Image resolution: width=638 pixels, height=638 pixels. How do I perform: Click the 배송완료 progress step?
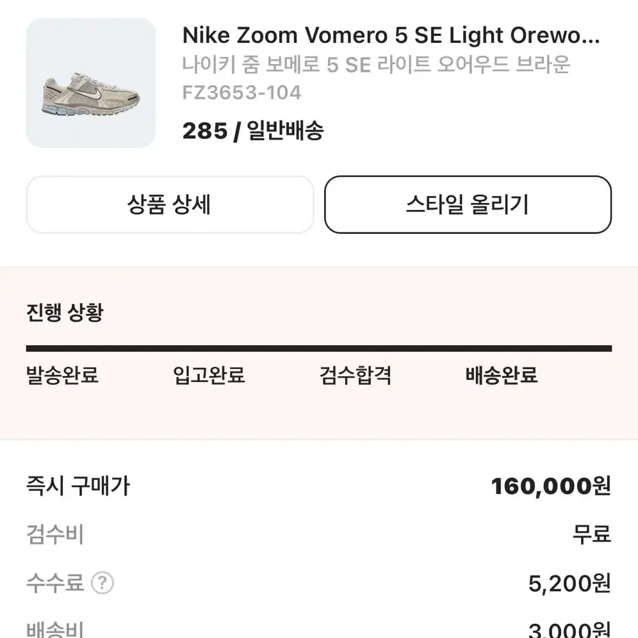point(502,375)
